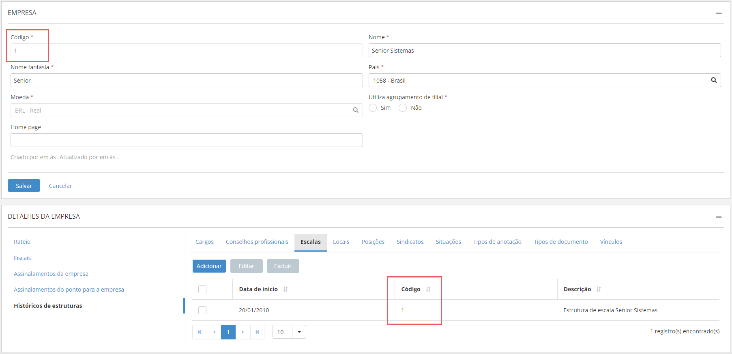Click the Código input field

[187, 50]
